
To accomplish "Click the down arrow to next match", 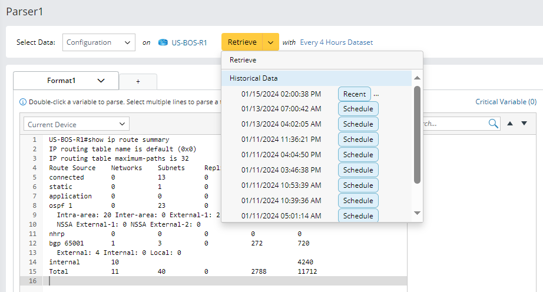I will [524, 124].
